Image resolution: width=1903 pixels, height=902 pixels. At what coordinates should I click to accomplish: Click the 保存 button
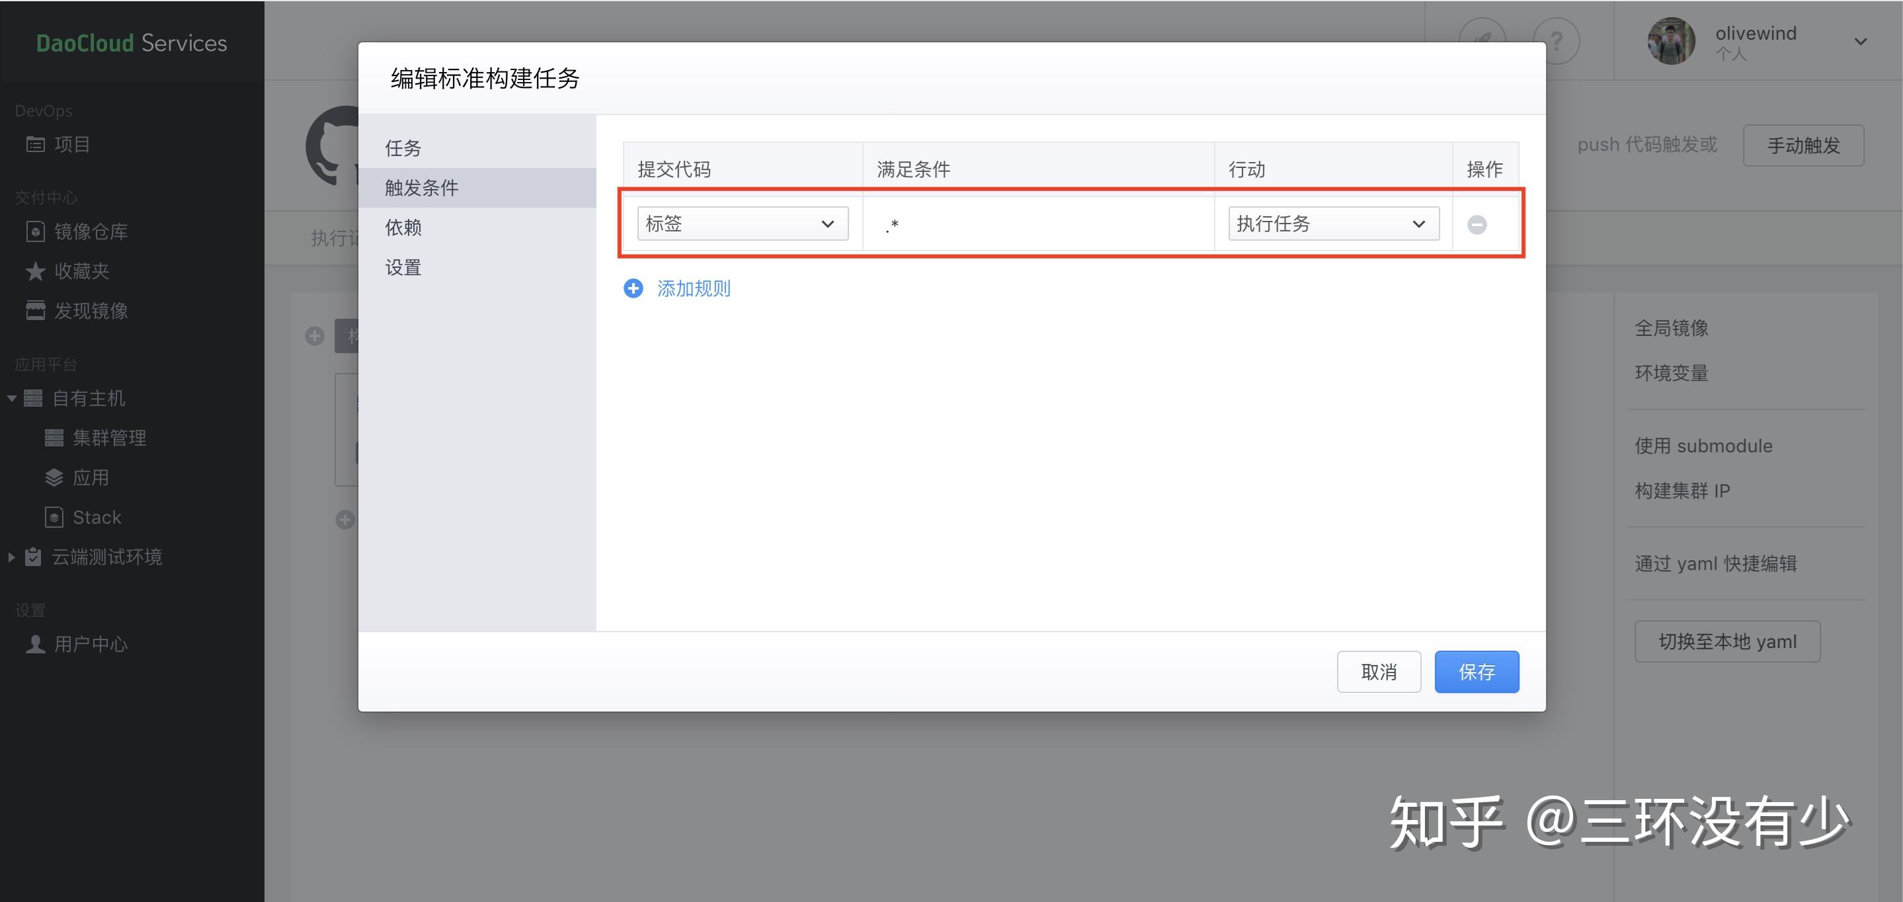[1476, 671]
